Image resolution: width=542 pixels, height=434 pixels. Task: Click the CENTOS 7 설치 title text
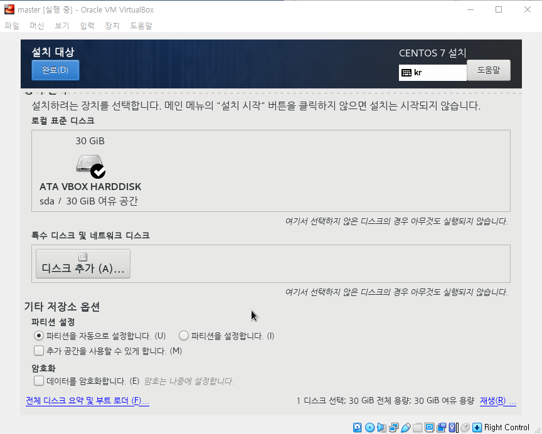(433, 53)
